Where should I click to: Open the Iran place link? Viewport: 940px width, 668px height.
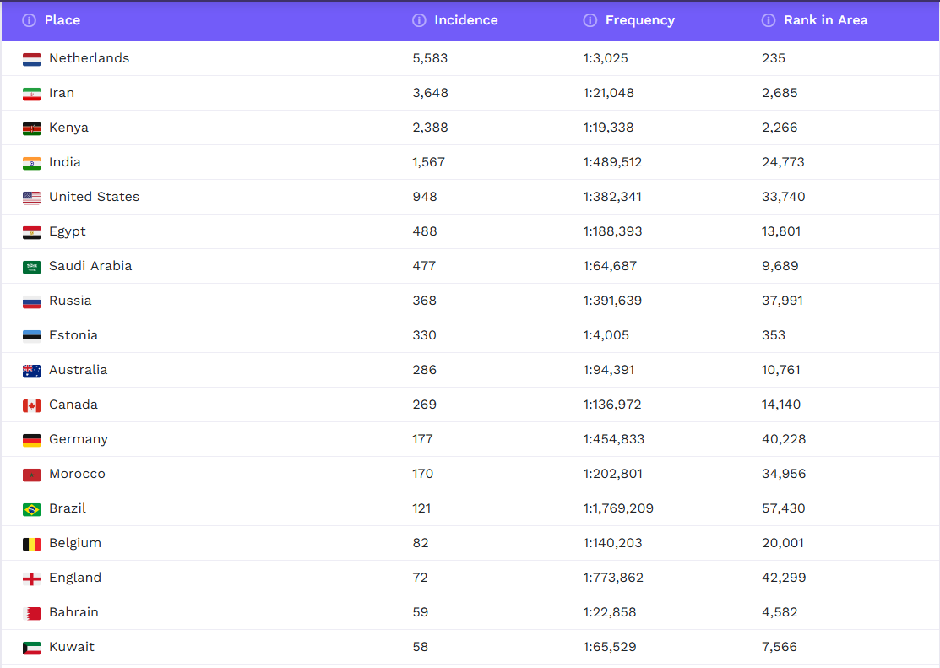(x=62, y=93)
